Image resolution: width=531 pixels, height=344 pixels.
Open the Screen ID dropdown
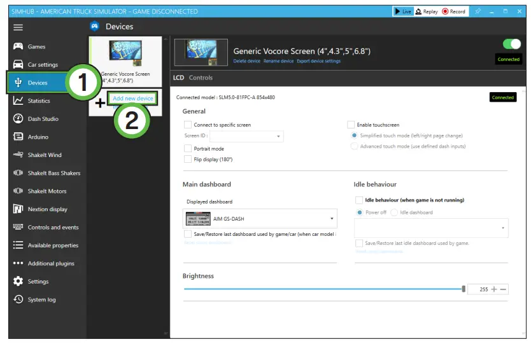pos(246,136)
